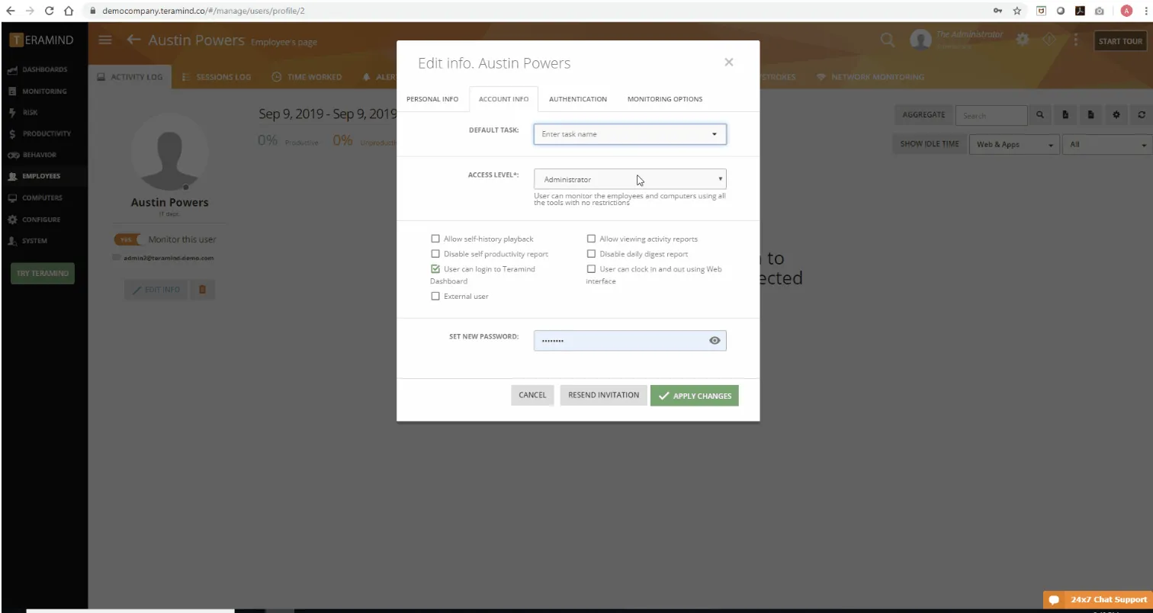
Task: Switch to the Monitoring Options tab
Action: (665, 99)
